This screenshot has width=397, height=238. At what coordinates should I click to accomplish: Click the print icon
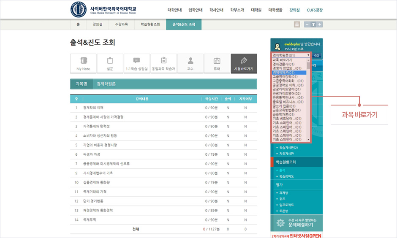[x=297, y=24]
